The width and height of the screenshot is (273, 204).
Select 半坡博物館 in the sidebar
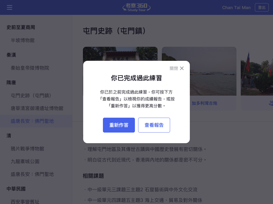click(23, 40)
